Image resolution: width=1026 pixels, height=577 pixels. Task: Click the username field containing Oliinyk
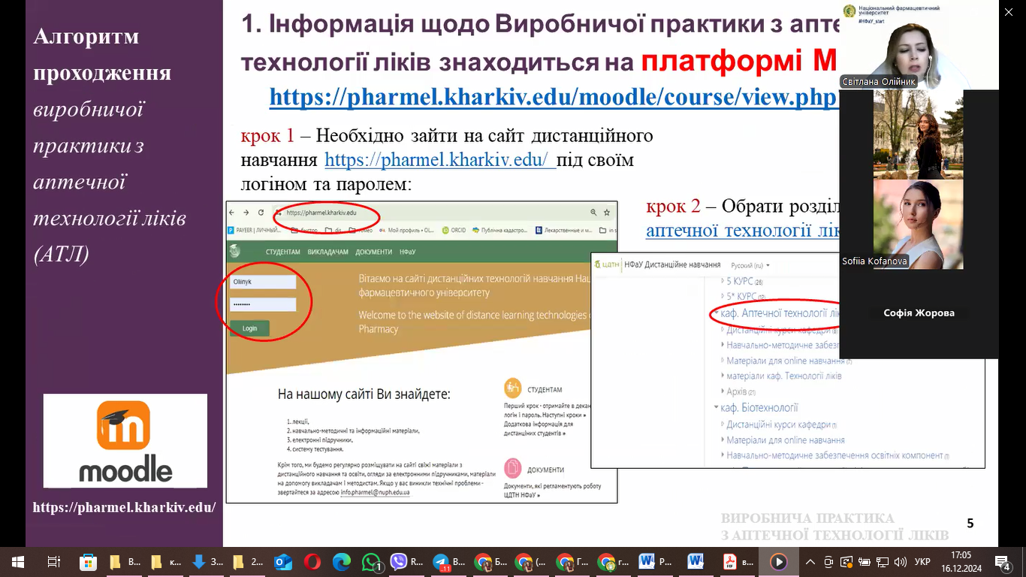[263, 282]
